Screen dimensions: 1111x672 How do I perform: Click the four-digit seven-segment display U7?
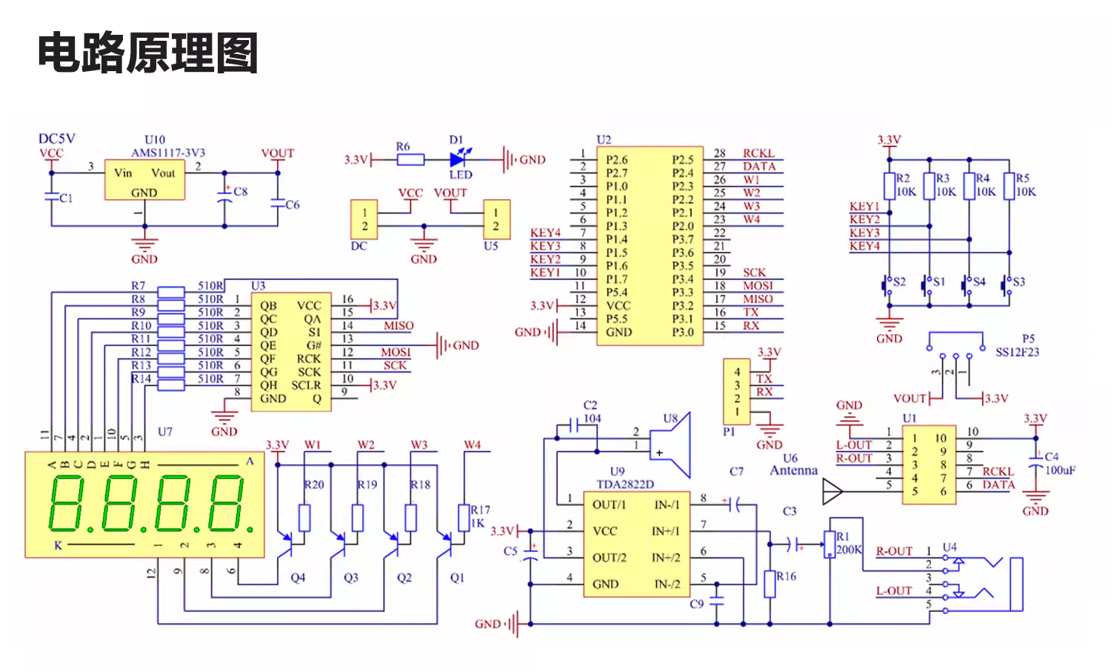(x=145, y=505)
